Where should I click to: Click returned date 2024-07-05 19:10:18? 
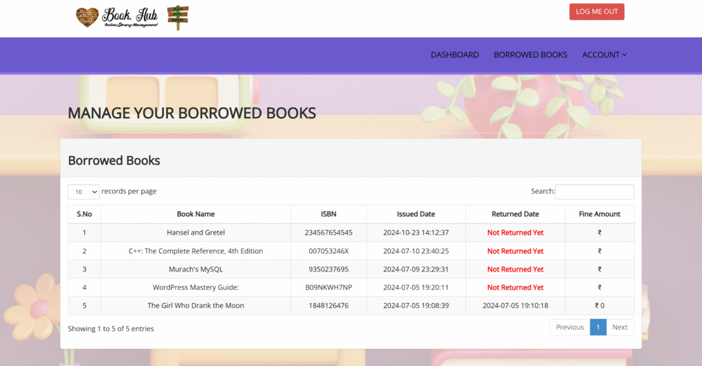coord(516,306)
